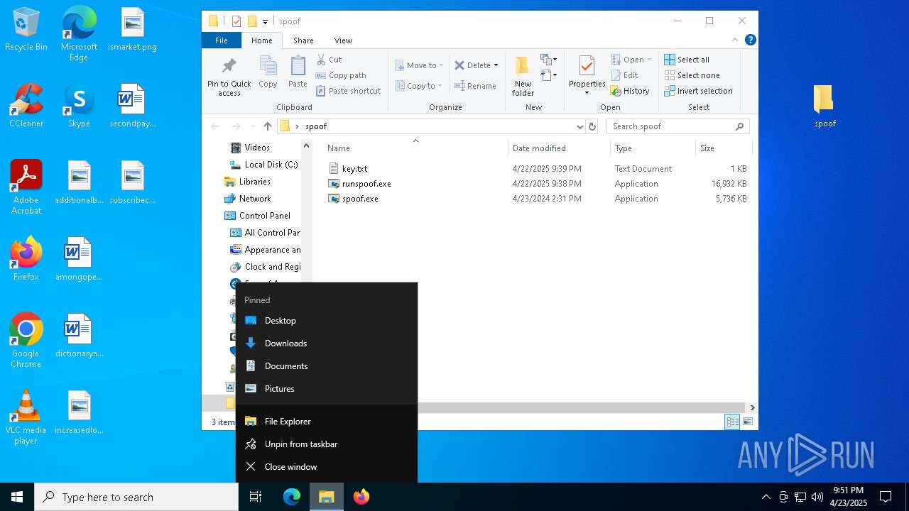
Task: Select CCleaner desktop shortcut
Action: [26, 106]
